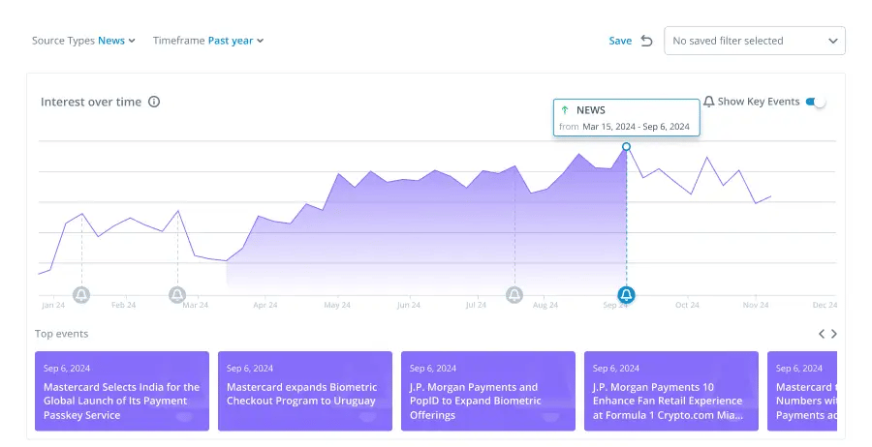
Task: Open the Source Types News dropdown
Action: tap(83, 41)
